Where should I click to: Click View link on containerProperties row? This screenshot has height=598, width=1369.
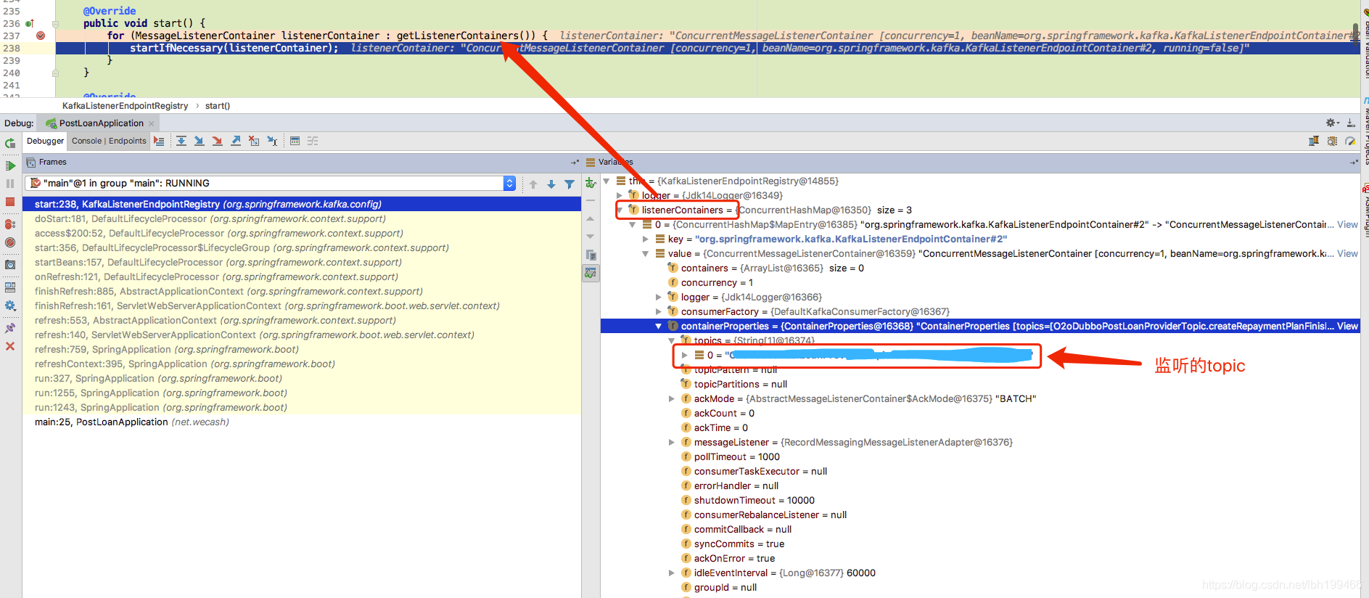pos(1347,327)
